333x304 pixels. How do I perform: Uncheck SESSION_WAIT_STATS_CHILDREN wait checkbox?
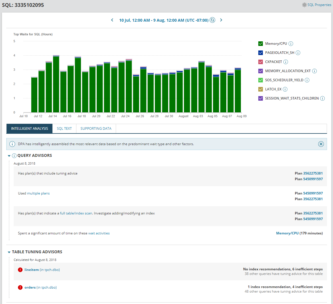[261, 98]
